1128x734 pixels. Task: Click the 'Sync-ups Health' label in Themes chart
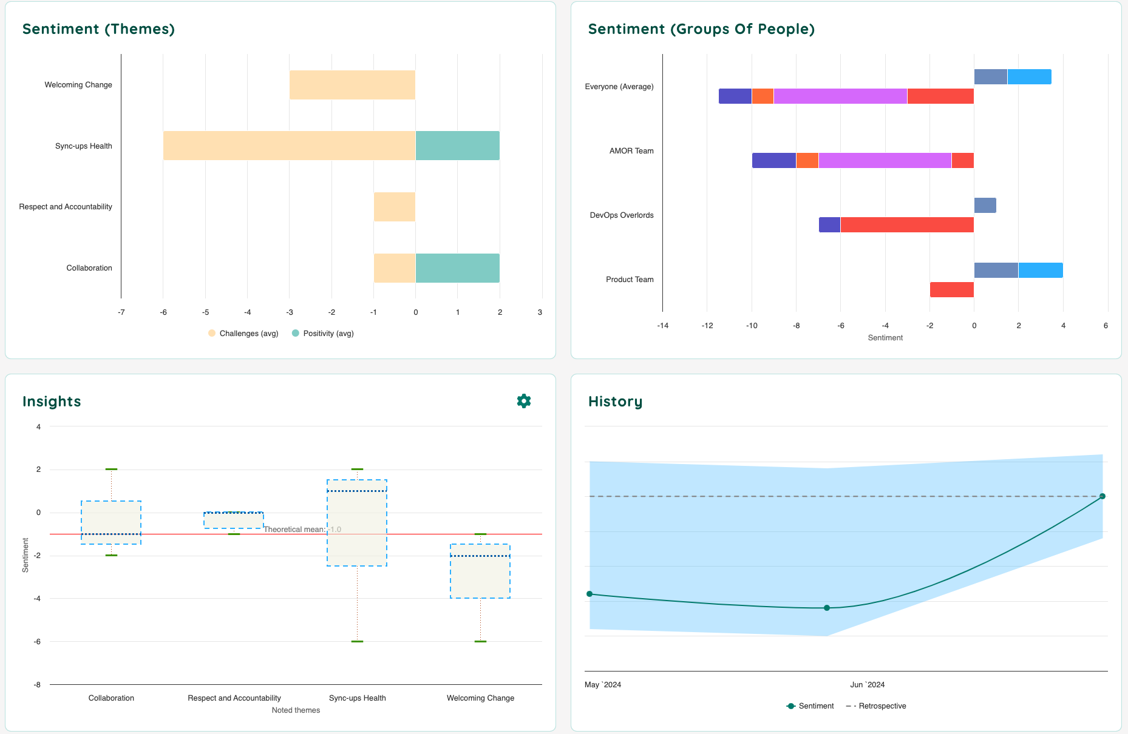click(84, 146)
